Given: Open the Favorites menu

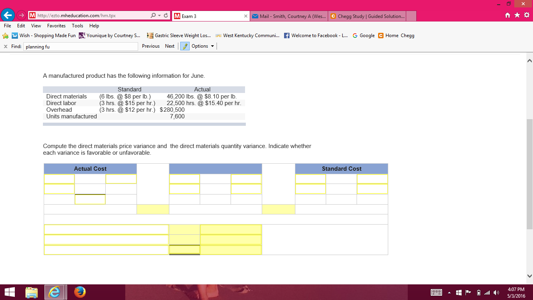Looking at the screenshot, I should click(x=57, y=26).
